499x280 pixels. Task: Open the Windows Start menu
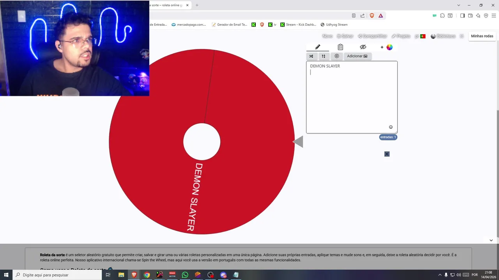click(6, 275)
